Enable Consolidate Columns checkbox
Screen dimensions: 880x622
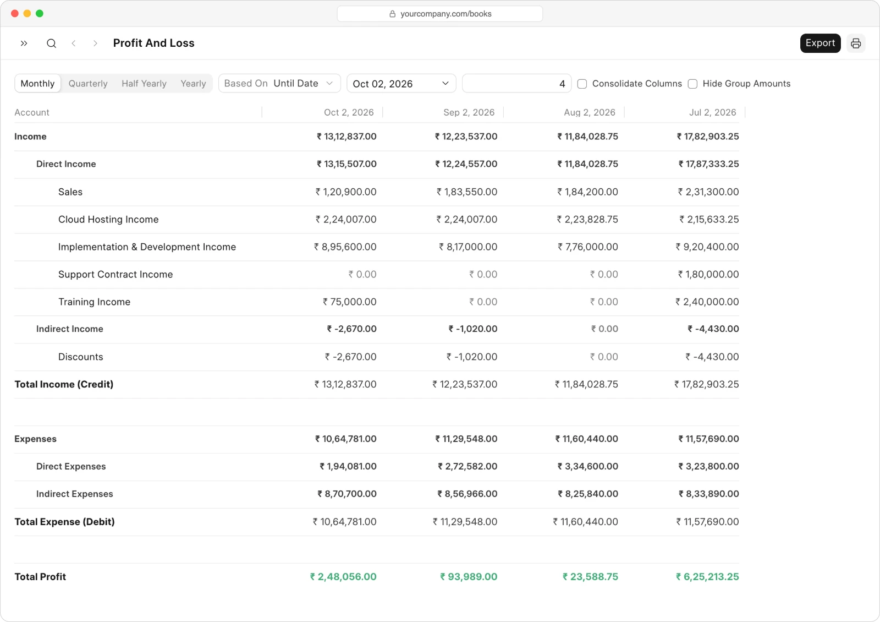582,84
